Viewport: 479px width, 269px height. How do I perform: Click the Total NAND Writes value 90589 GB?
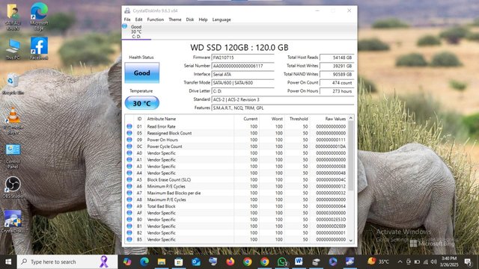pyautogui.click(x=337, y=74)
